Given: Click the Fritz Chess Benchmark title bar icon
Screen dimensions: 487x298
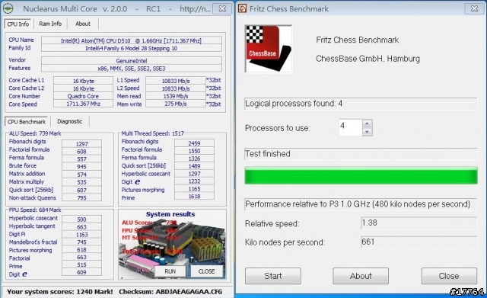Looking at the screenshot, I should (x=242, y=8).
